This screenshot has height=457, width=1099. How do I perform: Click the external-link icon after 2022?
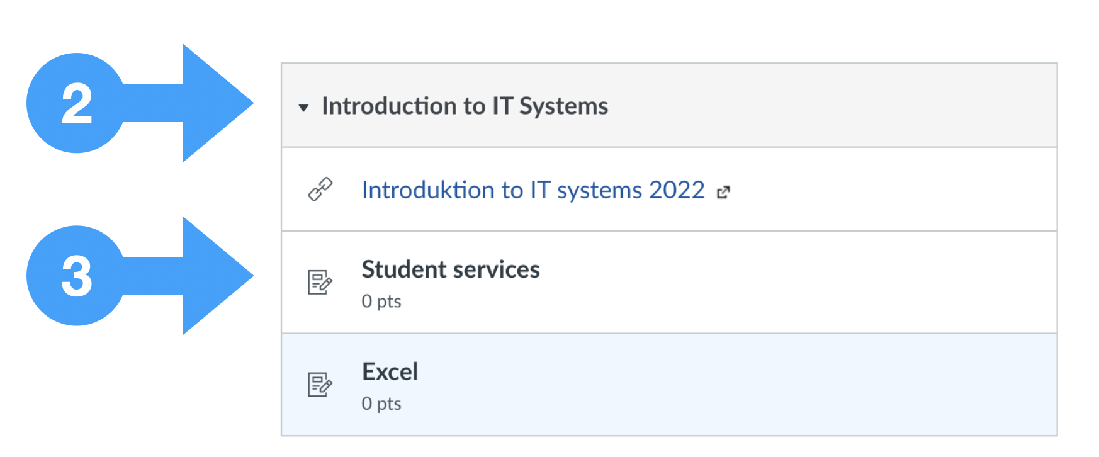pyautogui.click(x=723, y=193)
